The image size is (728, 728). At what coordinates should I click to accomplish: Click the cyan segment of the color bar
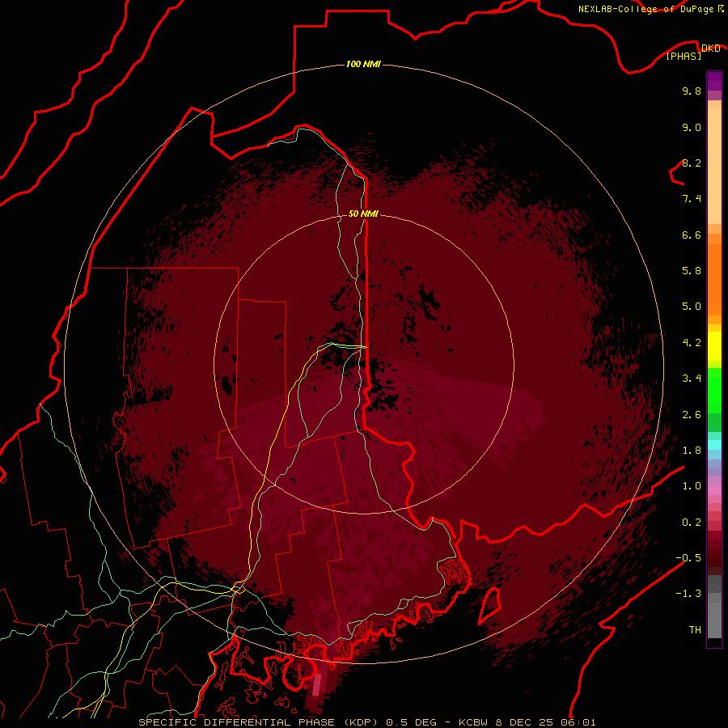tap(714, 445)
